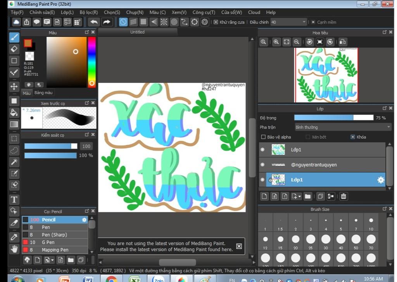Activate the rectangular Select tool

coord(14,139)
